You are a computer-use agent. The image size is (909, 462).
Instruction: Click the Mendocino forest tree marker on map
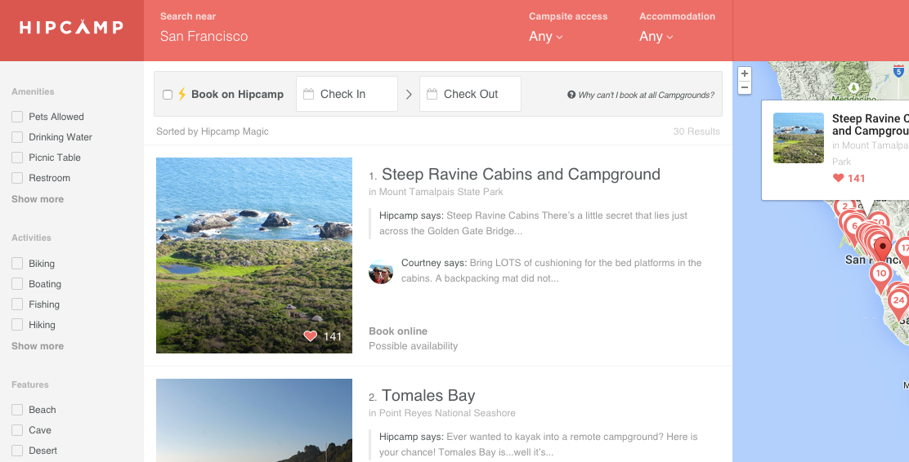[853, 88]
